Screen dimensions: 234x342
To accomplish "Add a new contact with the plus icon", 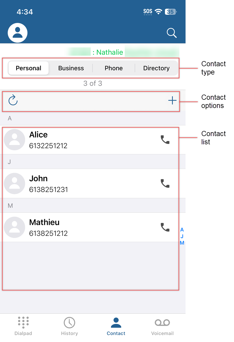I will 172,101.
